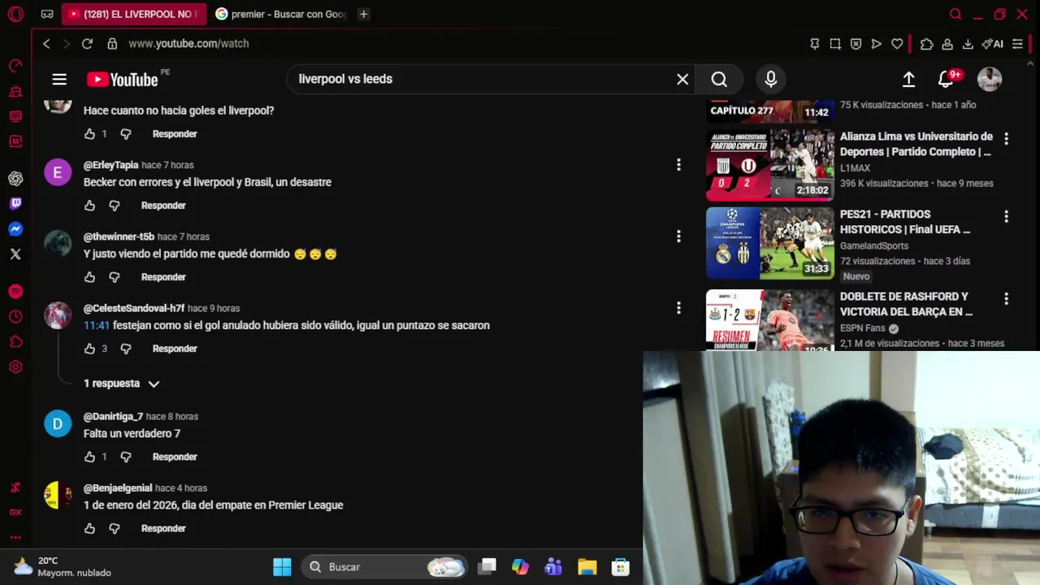Open the extensions puzzle icon in toolbar
The width and height of the screenshot is (1040, 585).
[x=926, y=44]
